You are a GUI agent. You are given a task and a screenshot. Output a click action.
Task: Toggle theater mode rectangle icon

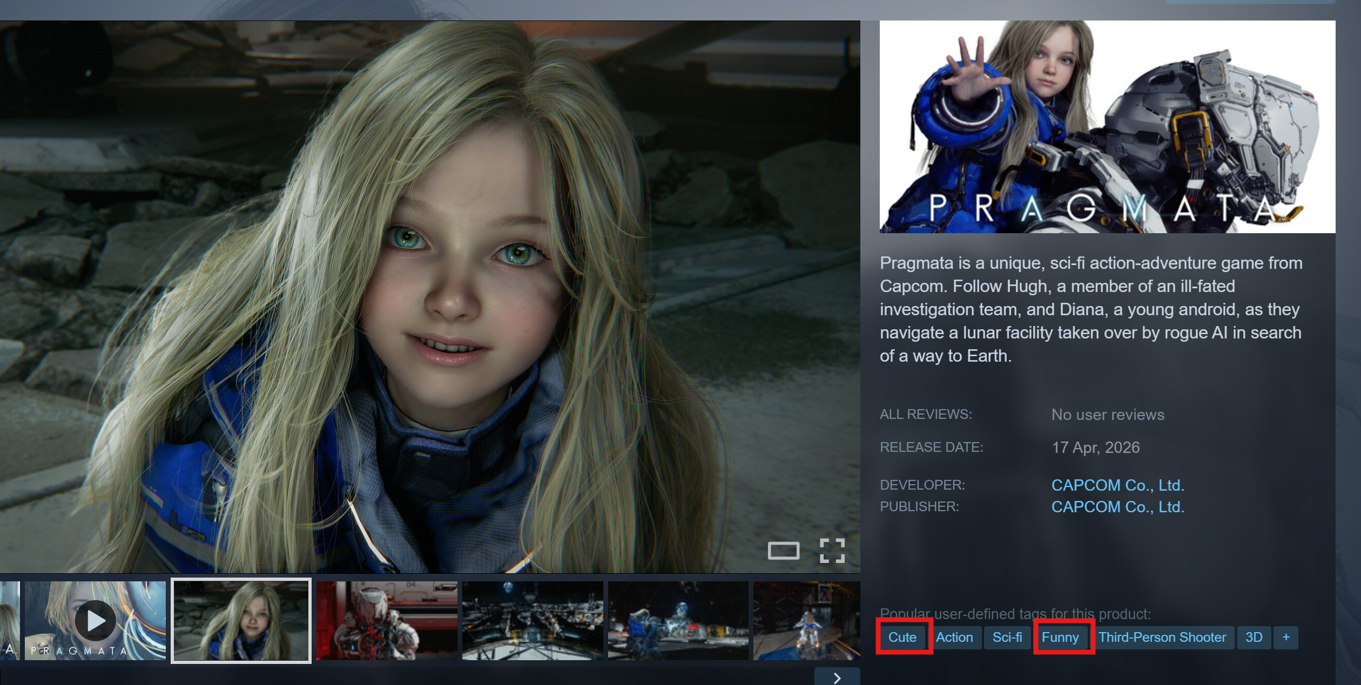[783, 551]
